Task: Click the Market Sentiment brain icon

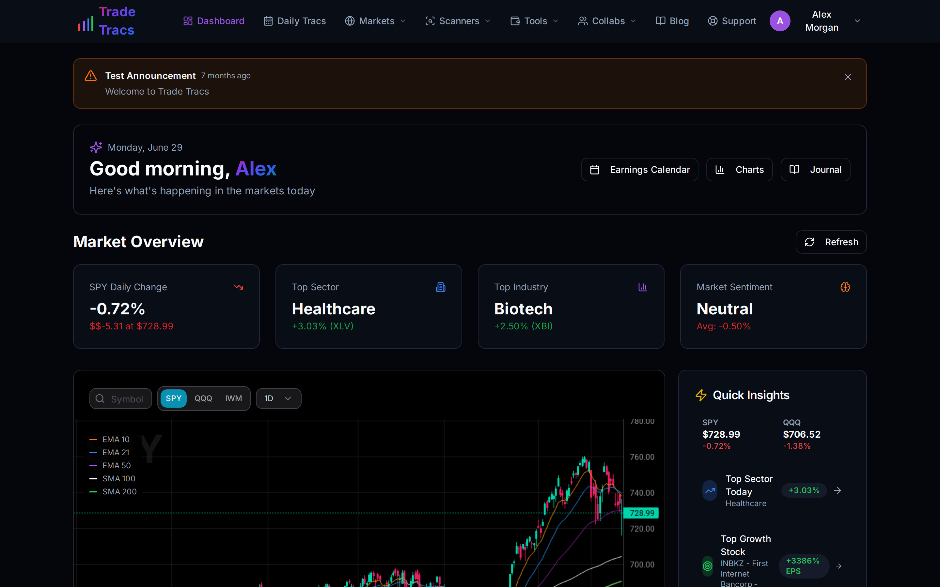Action: pos(845,287)
